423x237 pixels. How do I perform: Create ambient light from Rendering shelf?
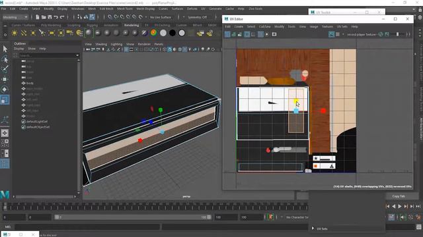(15, 33)
